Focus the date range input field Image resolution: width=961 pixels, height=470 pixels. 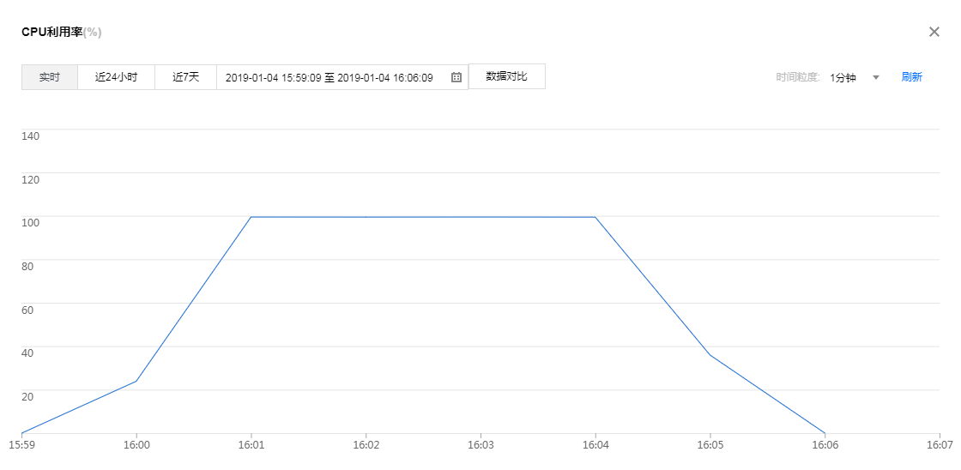point(329,77)
